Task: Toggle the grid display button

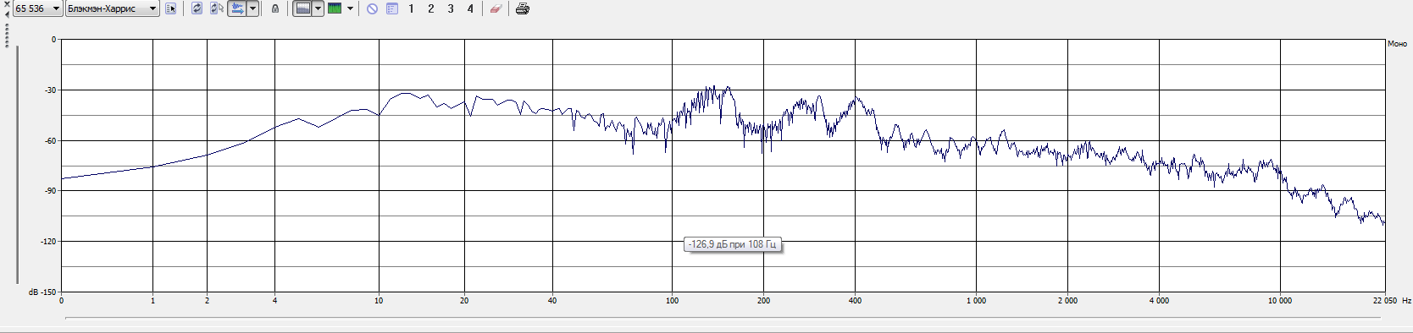Action: click(302, 8)
